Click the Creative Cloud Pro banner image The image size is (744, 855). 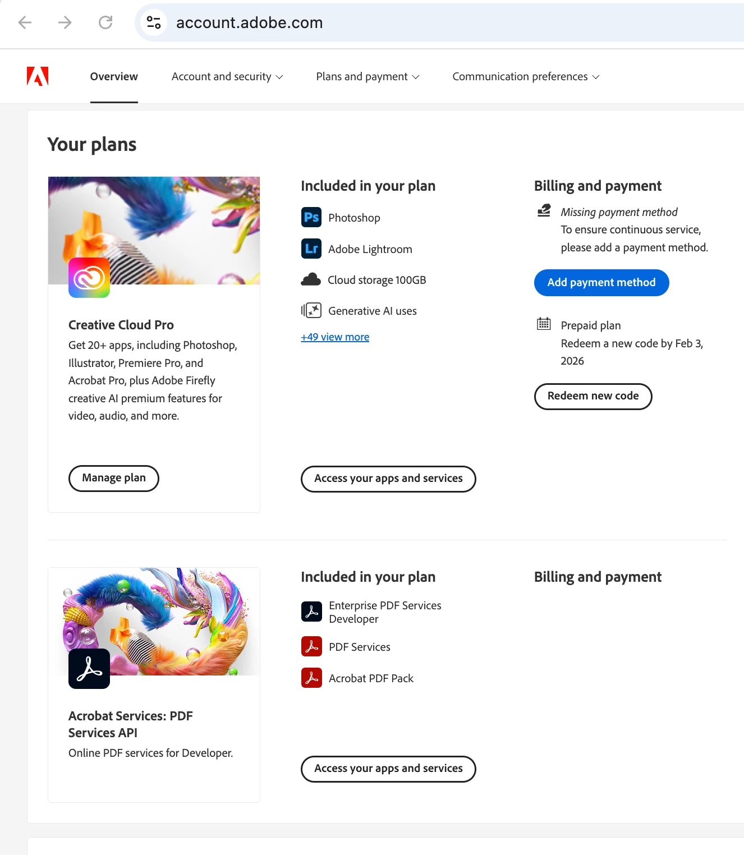click(154, 231)
